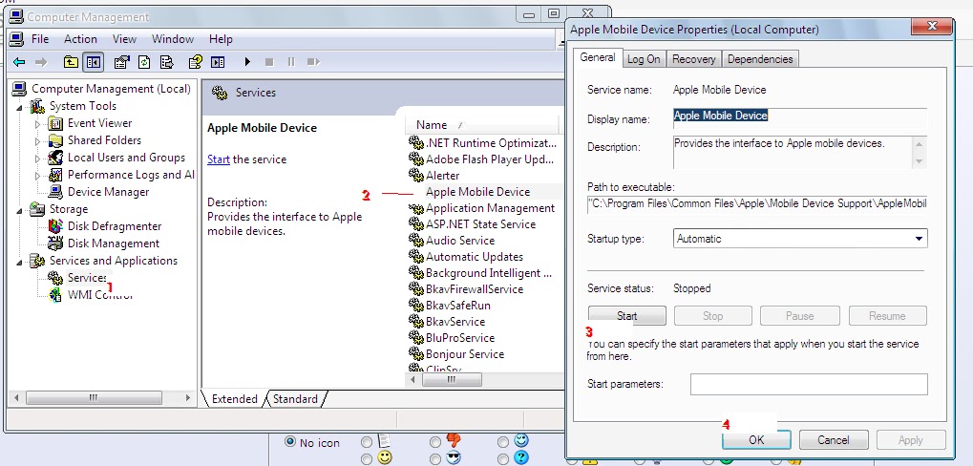Click the Disk Management tree icon
The image size is (973, 466).
coord(55,244)
